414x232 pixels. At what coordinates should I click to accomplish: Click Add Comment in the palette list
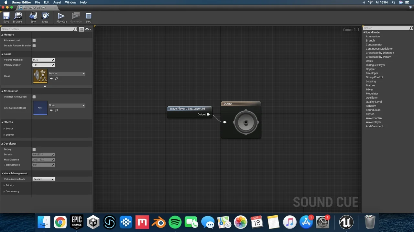point(375,126)
